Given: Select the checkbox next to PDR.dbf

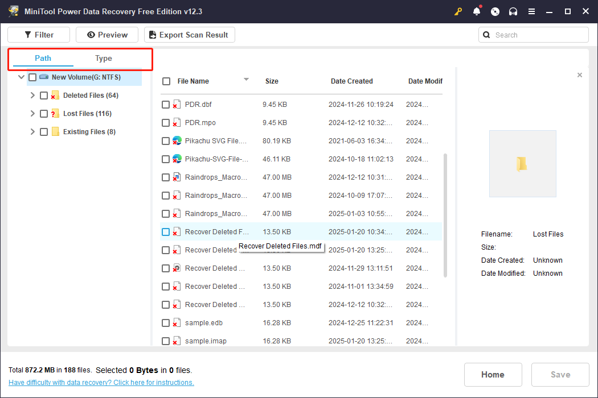Looking at the screenshot, I should [x=166, y=104].
